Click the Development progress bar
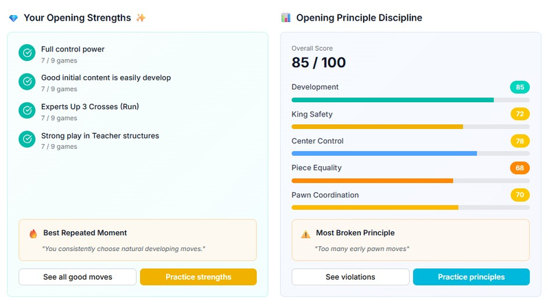 click(x=410, y=100)
